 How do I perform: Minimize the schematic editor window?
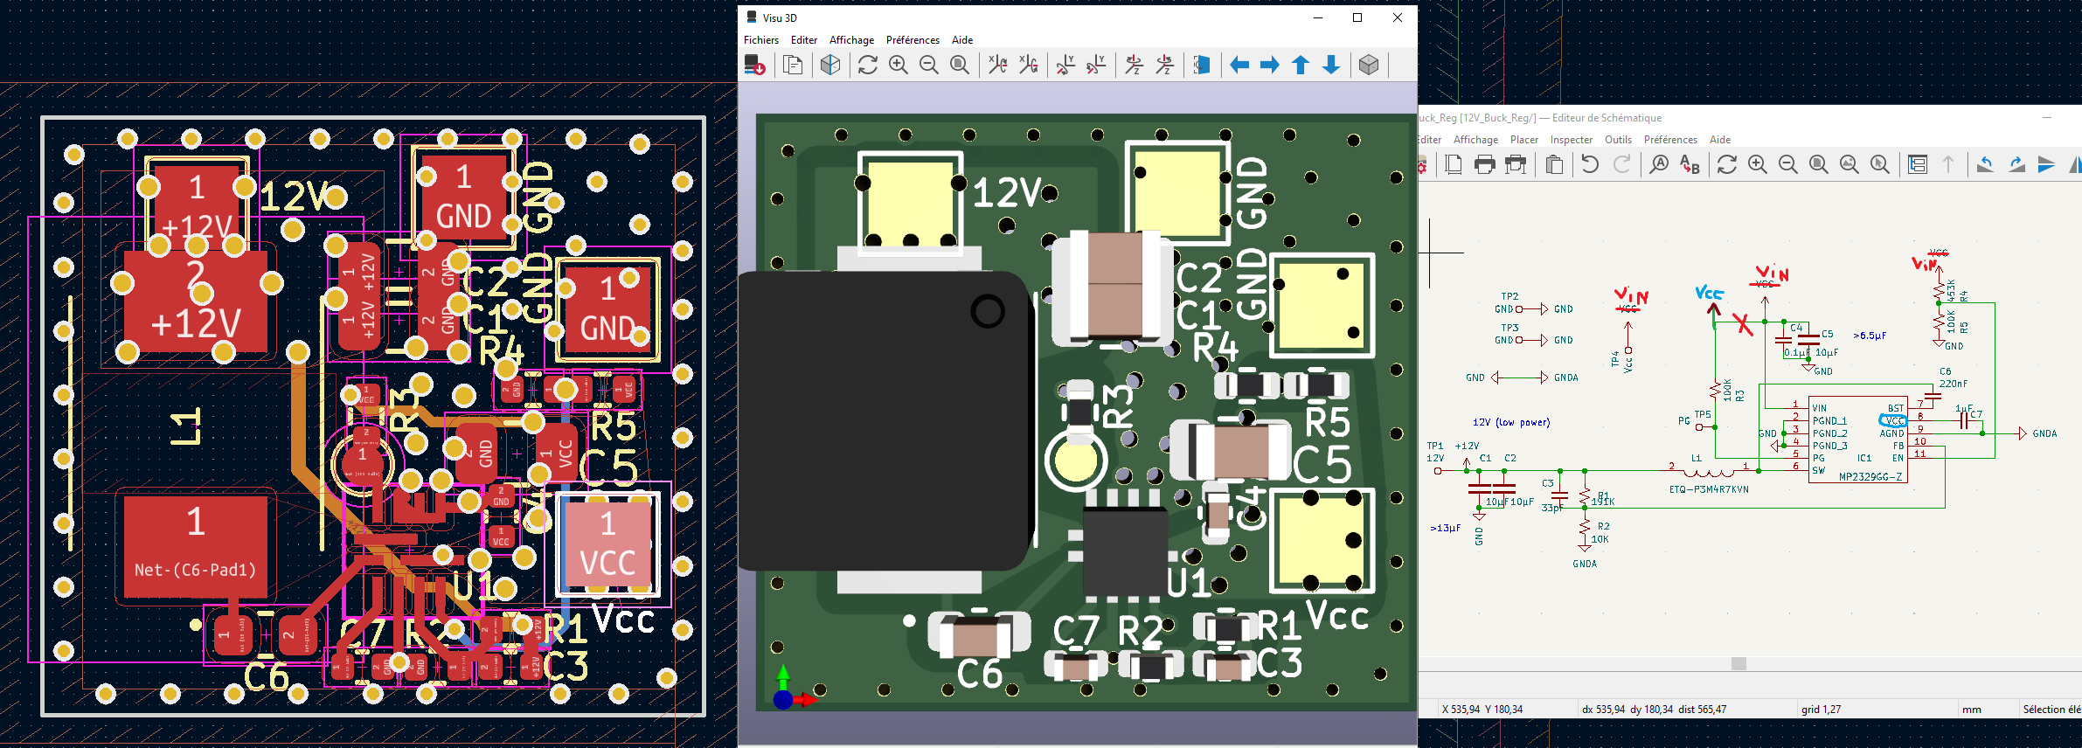(2046, 117)
